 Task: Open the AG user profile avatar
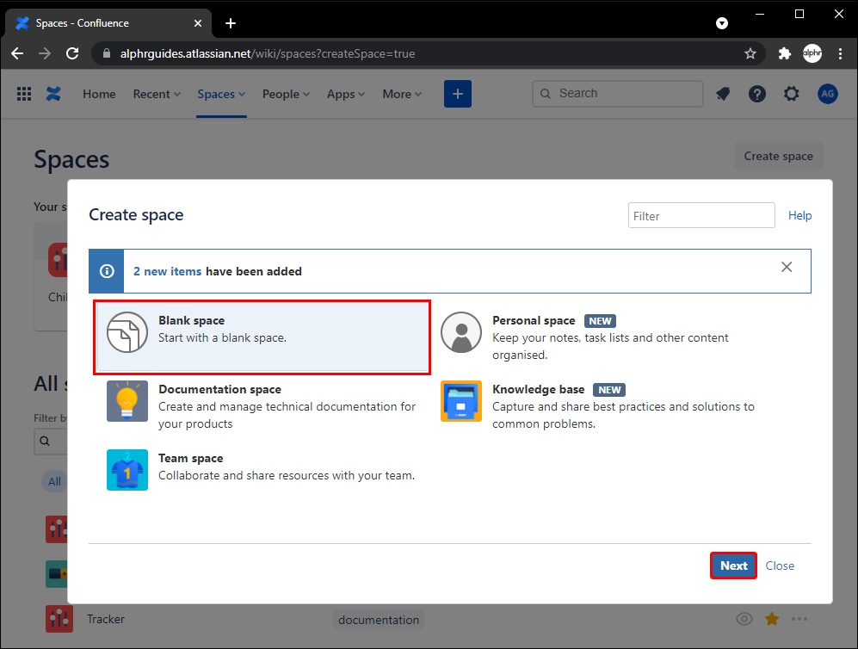827,94
